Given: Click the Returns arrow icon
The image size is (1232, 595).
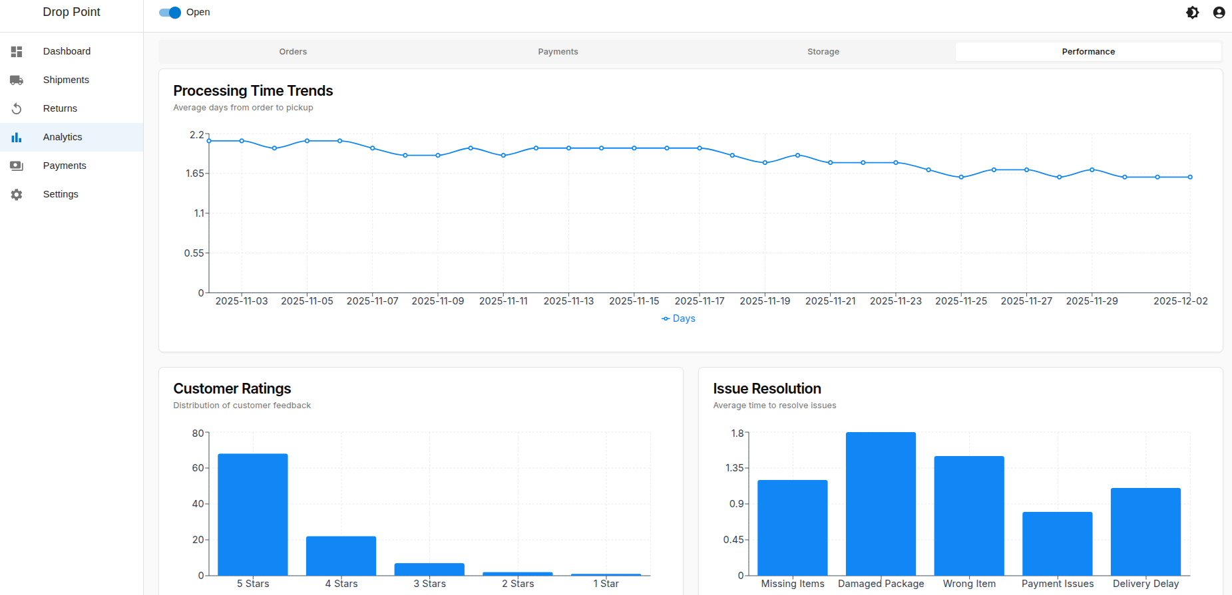Looking at the screenshot, I should tap(17, 108).
